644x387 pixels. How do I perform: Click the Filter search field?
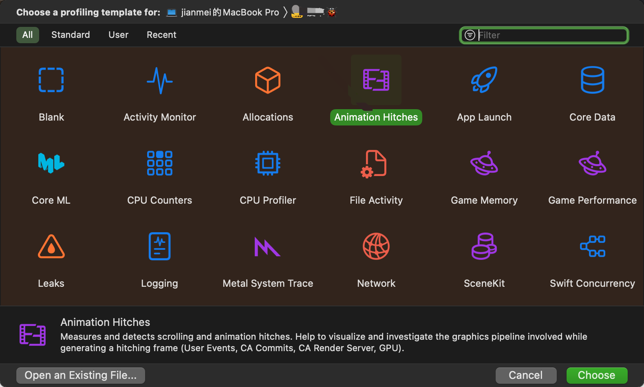click(550, 35)
